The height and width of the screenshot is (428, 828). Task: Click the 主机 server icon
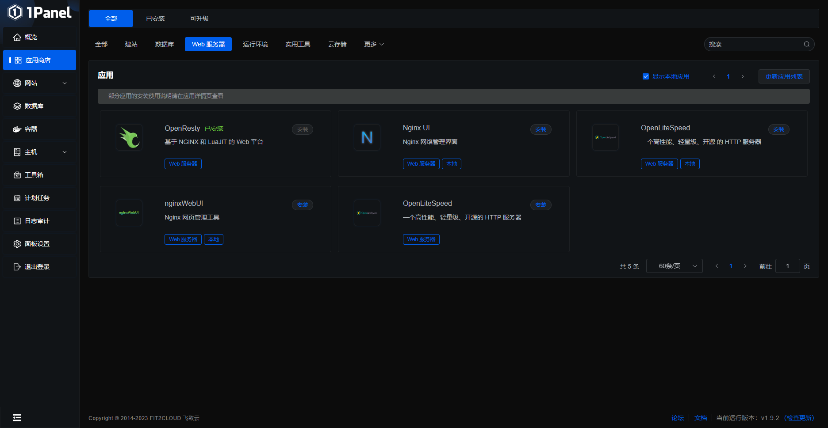point(17,152)
